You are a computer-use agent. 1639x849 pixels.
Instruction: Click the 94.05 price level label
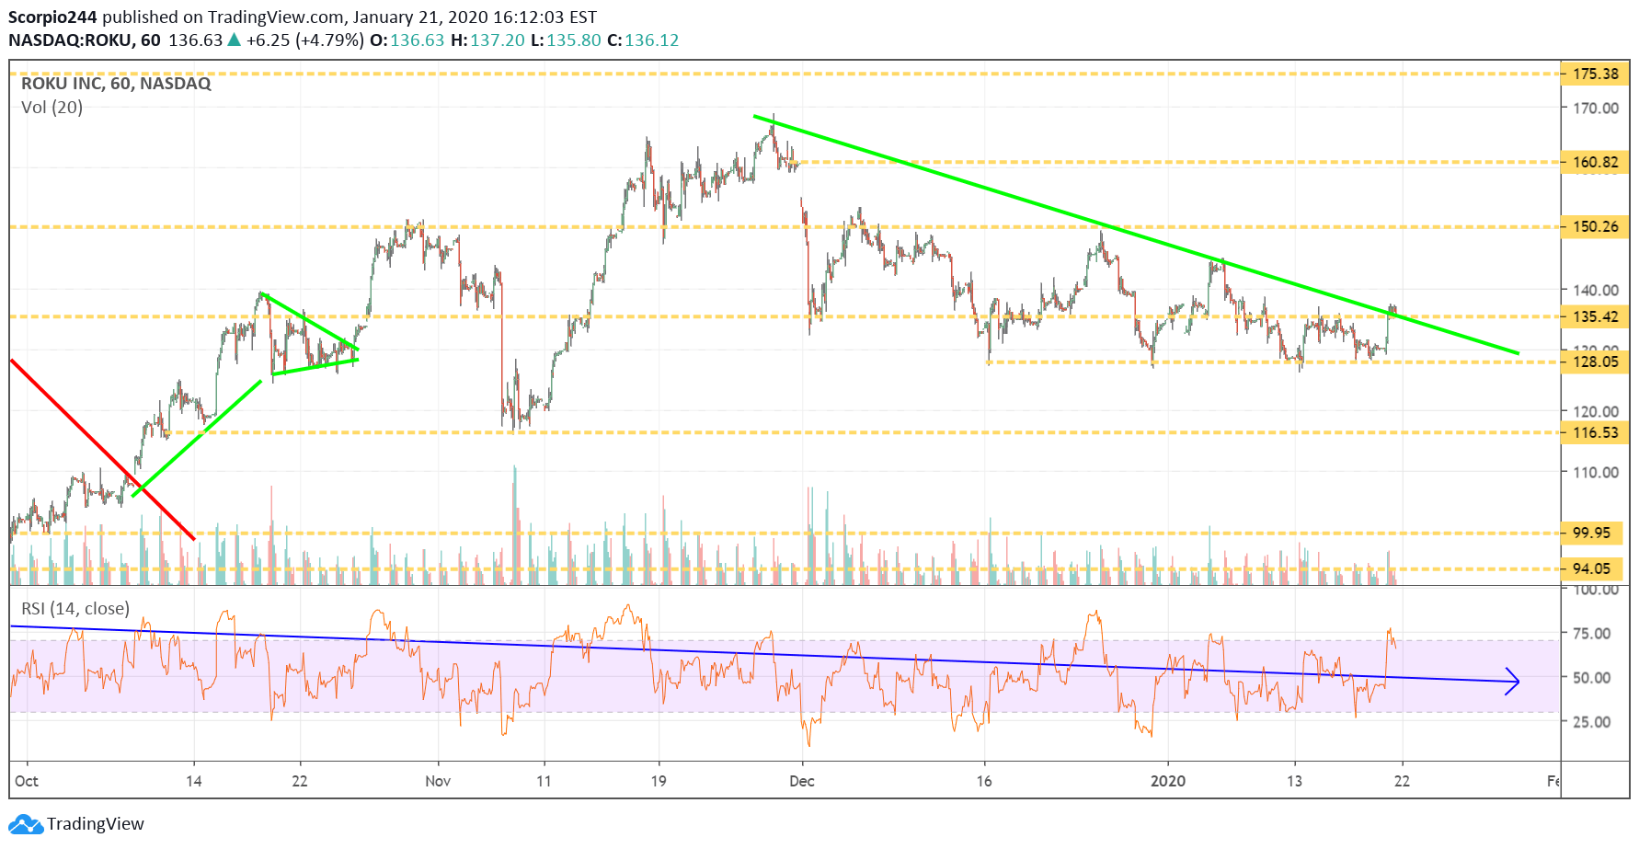1591,568
